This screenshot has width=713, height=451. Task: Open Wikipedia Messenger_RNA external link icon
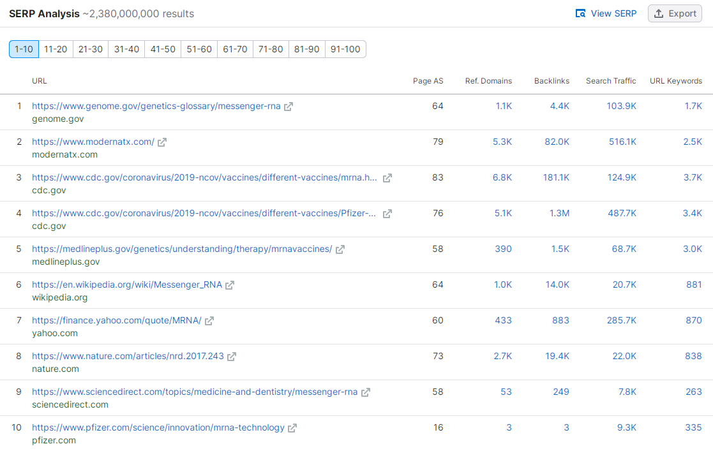[230, 285]
